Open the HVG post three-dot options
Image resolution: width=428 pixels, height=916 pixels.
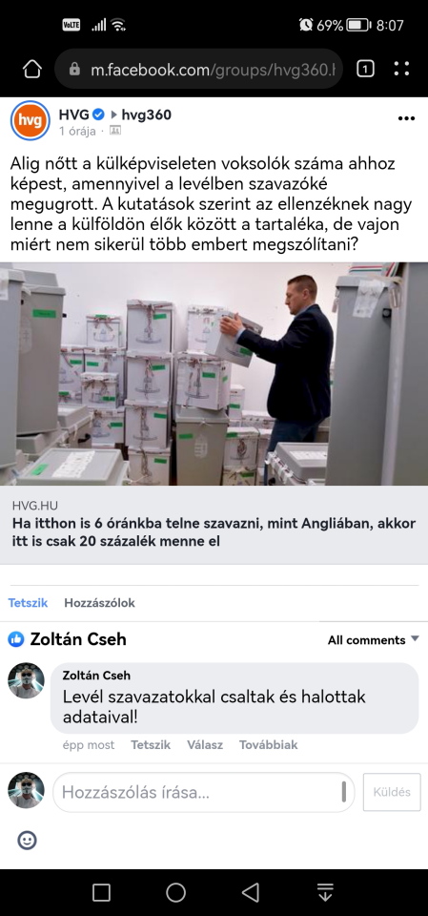coord(406,118)
